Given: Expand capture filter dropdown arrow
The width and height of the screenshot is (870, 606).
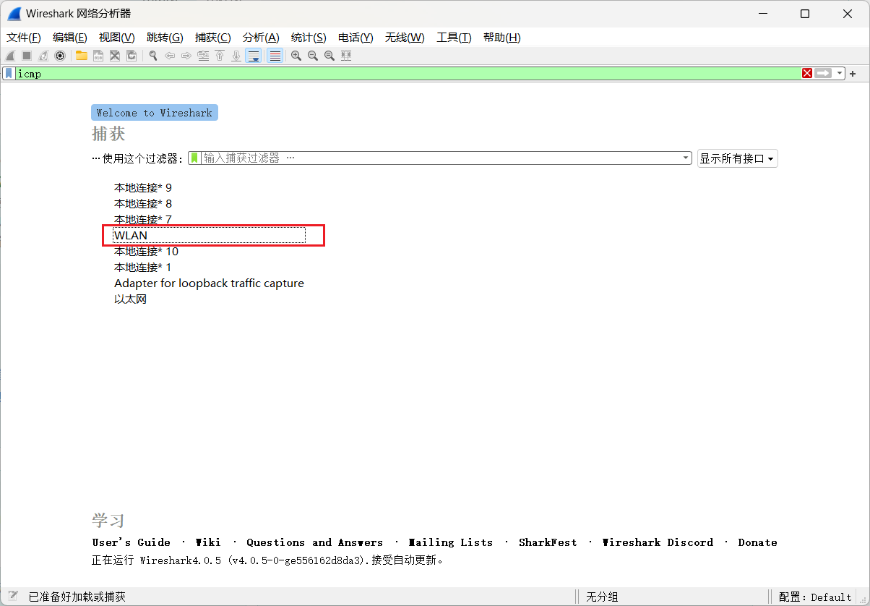Looking at the screenshot, I should tap(686, 158).
